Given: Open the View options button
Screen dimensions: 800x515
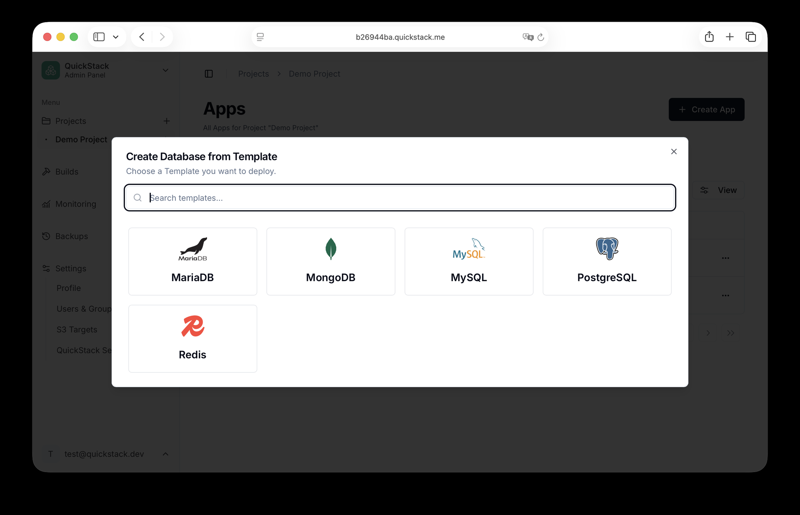Looking at the screenshot, I should (719, 190).
